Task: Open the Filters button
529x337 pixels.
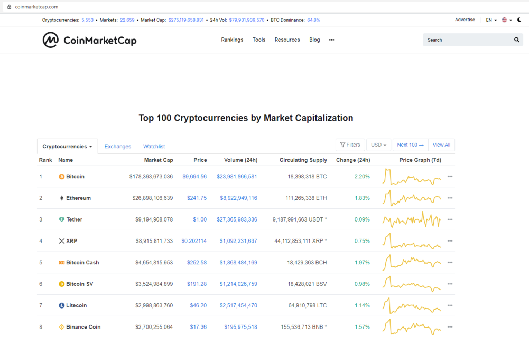Action: pos(350,145)
